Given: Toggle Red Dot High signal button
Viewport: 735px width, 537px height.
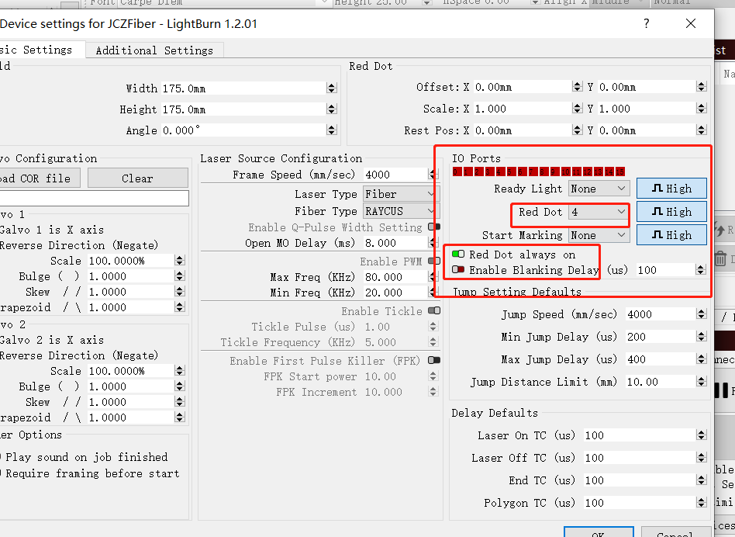Looking at the screenshot, I should [671, 212].
